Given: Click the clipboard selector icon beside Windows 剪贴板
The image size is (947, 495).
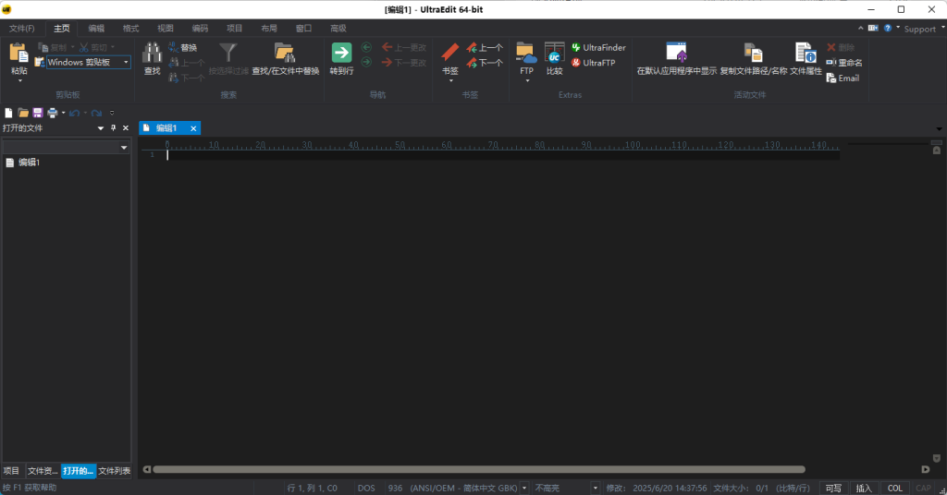Looking at the screenshot, I should [39, 62].
